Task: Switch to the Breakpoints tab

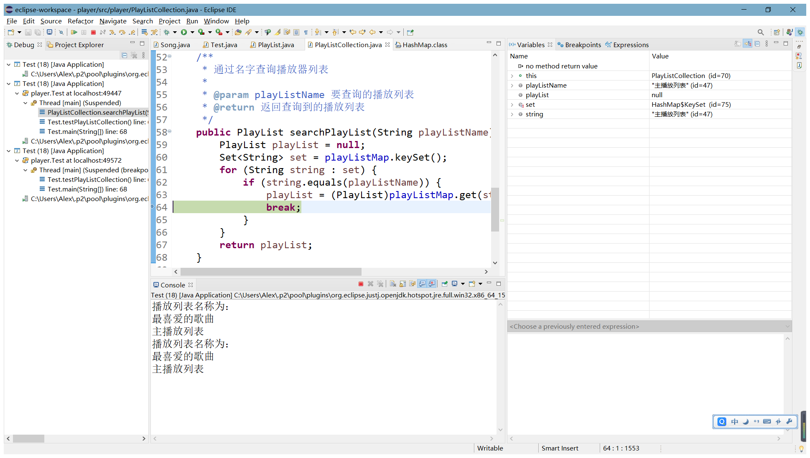Action: [x=579, y=45]
